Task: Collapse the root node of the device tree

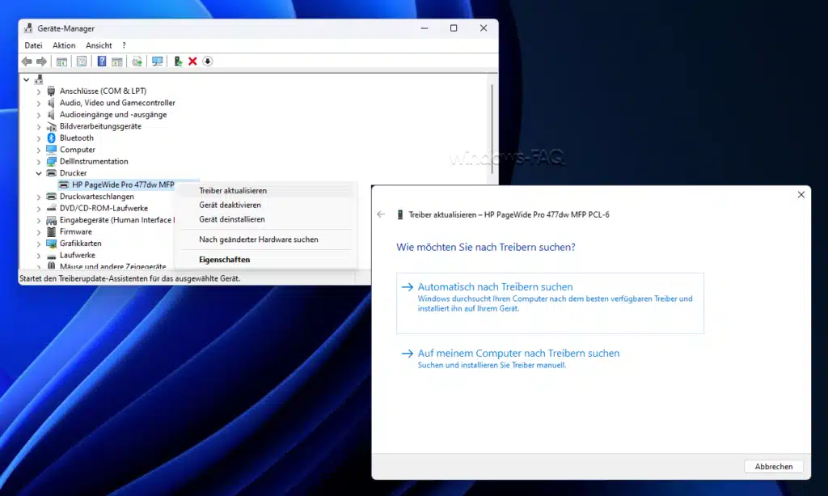Action: click(x=27, y=80)
